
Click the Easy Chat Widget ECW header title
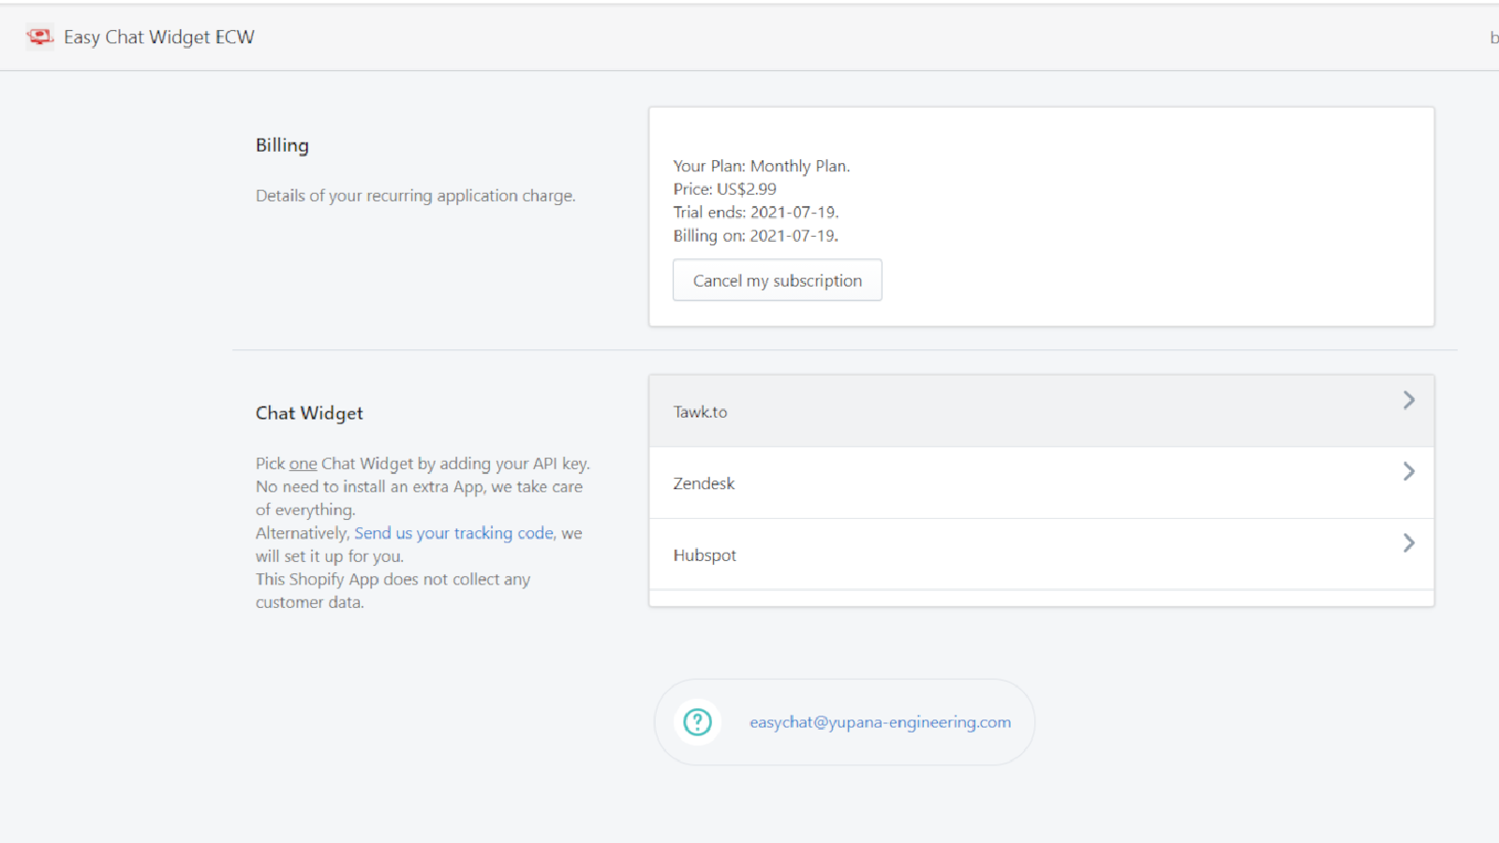tap(159, 37)
